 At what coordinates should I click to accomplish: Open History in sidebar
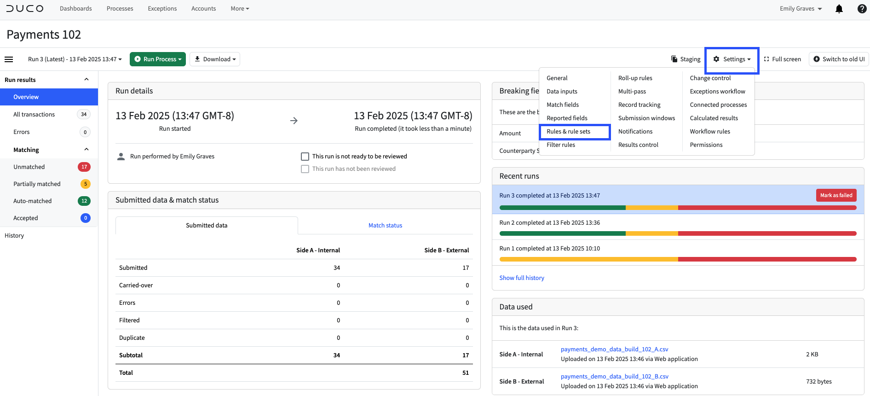tap(14, 236)
